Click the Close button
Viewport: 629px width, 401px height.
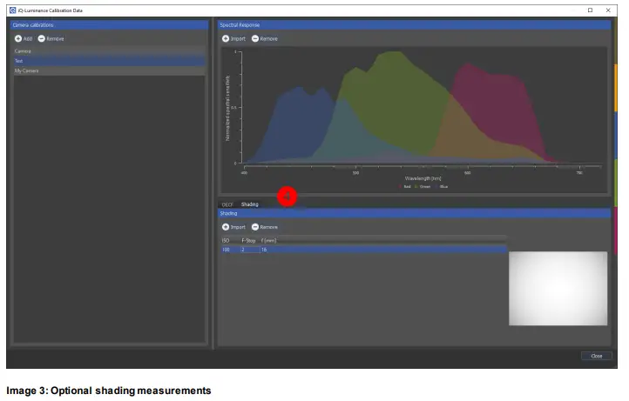597,356
